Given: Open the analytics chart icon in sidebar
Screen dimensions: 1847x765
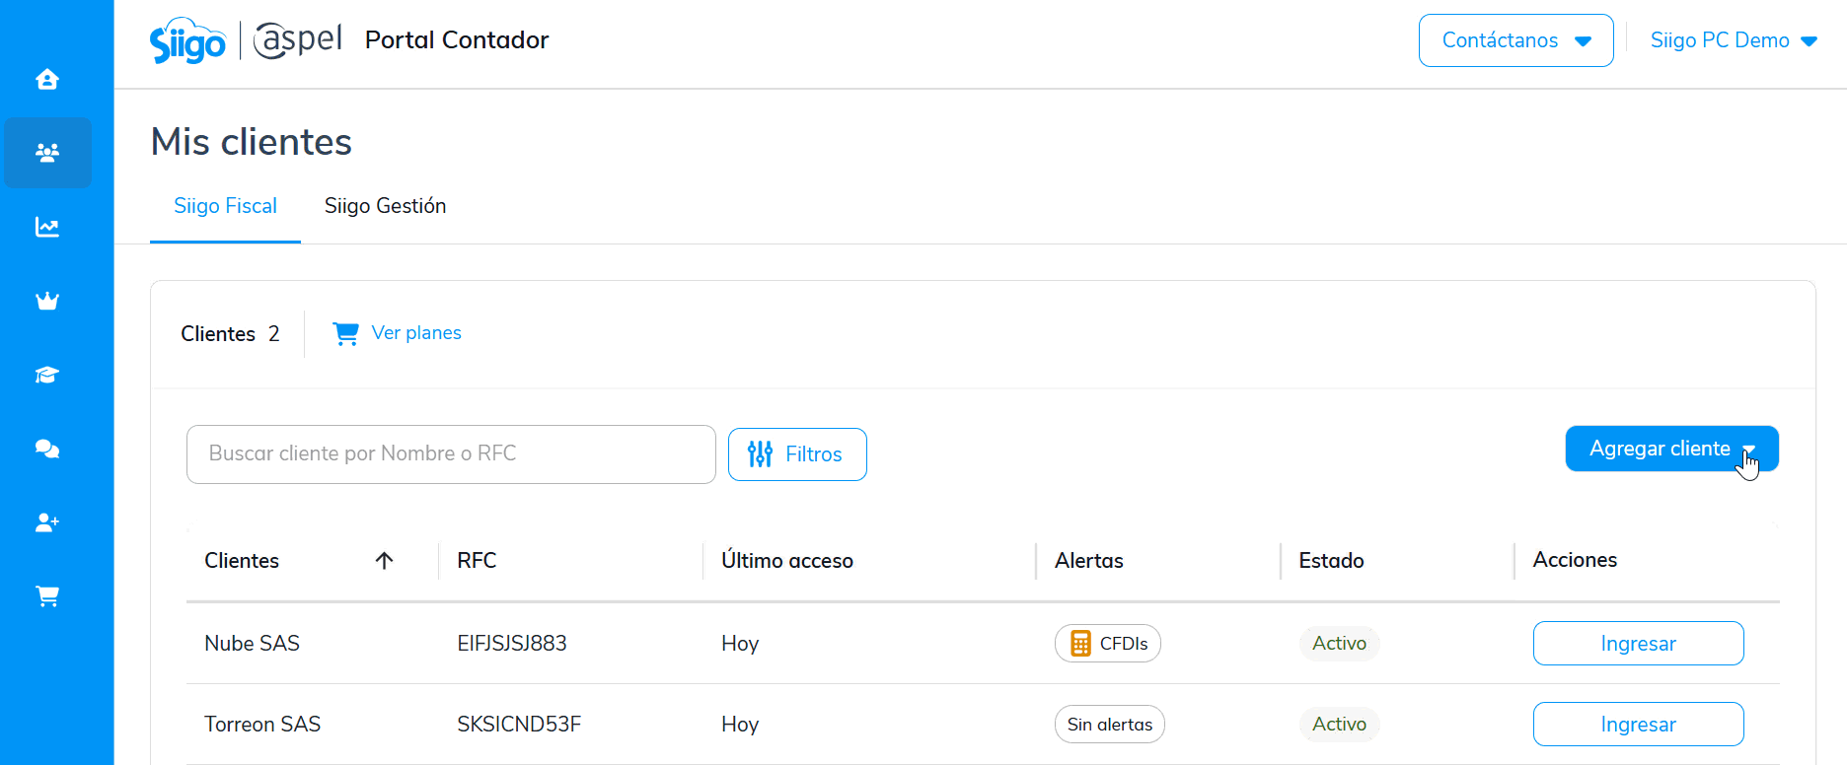Looking at the screenshot, I should [x=47, y=227].
